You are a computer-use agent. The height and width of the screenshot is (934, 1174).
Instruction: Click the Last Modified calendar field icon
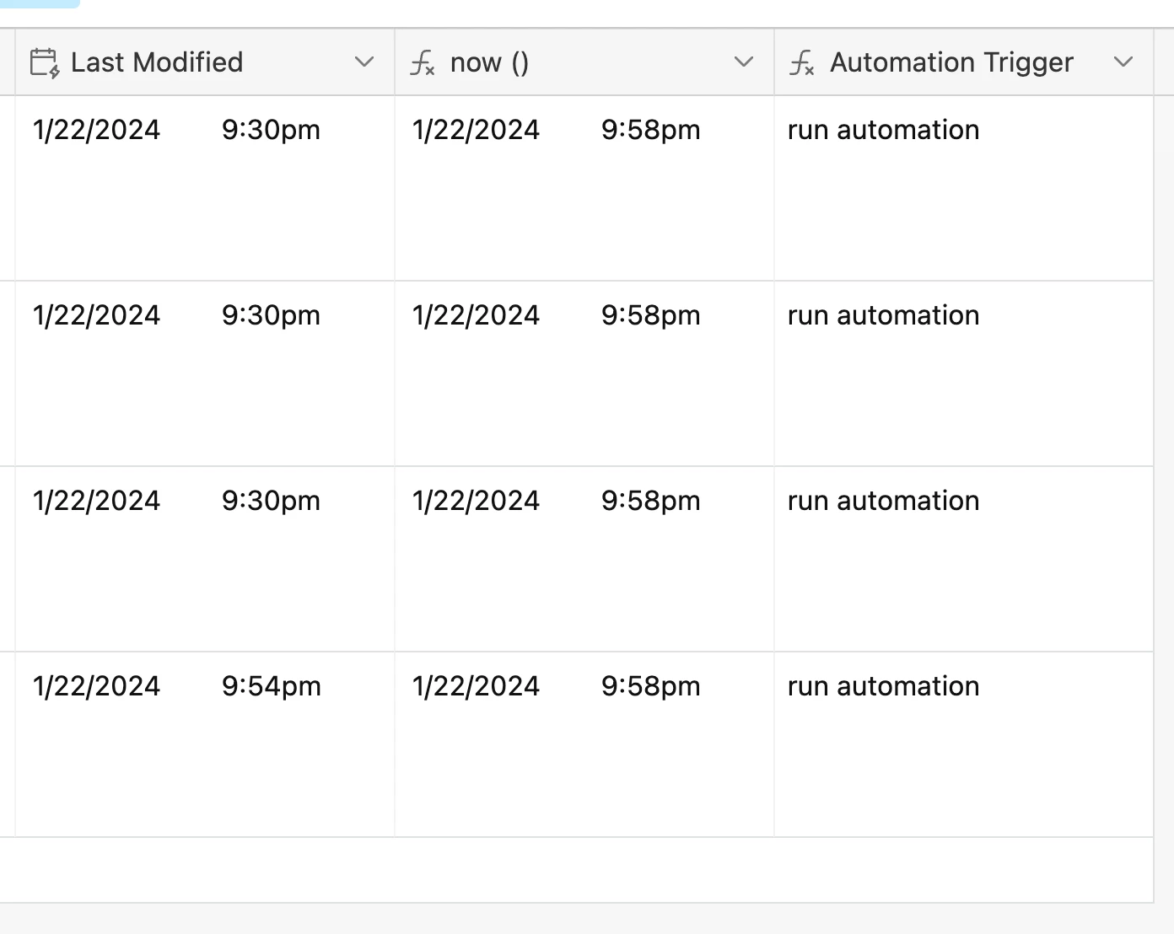coord(45,62)
